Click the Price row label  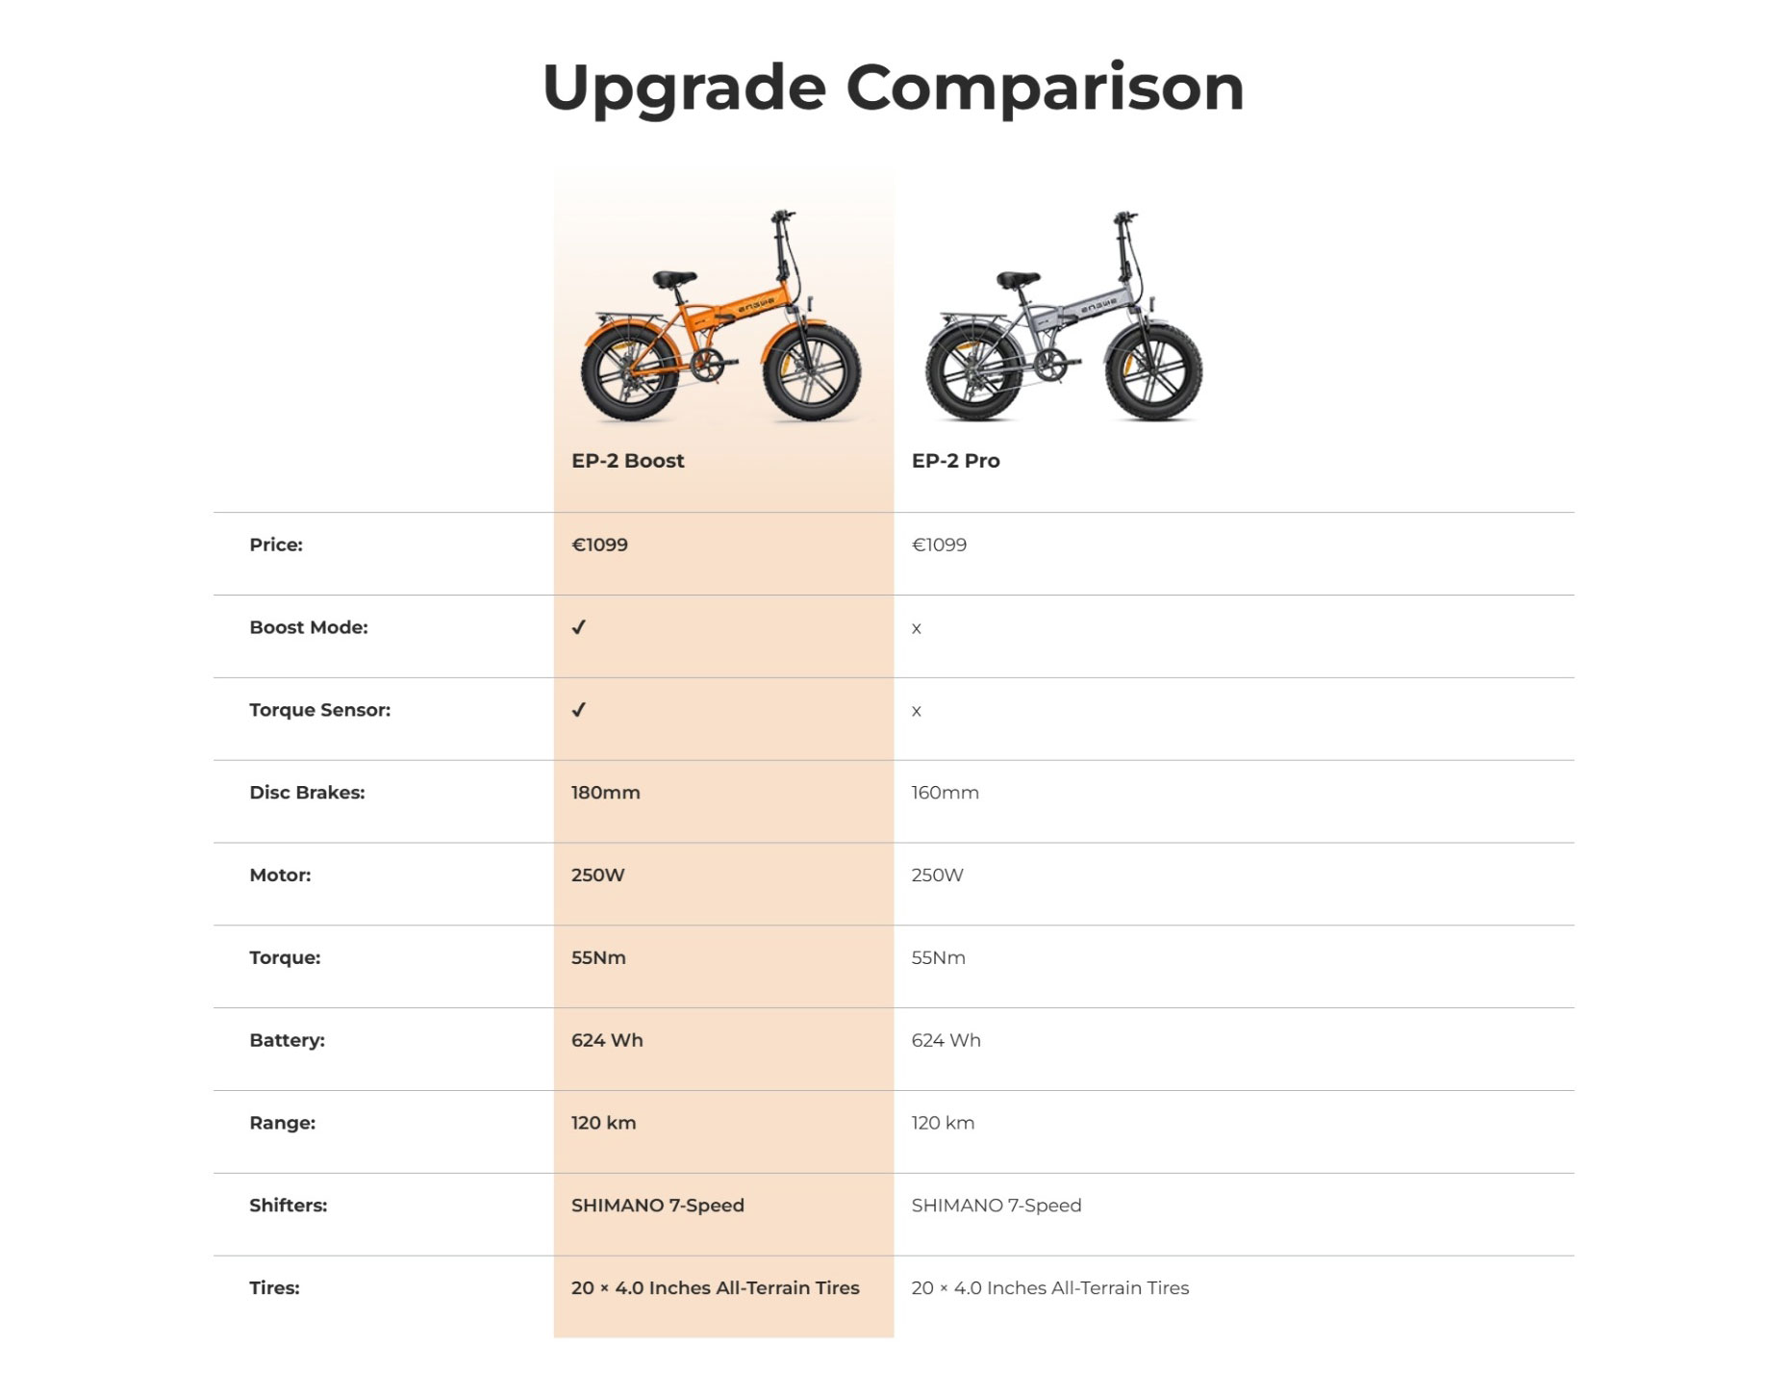(276, 545)
